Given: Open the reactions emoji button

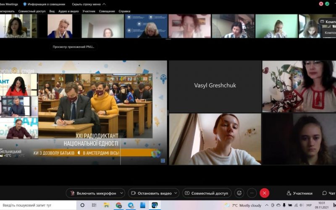Looking at the screenshot, I should pyautogui.click(x=239, y=193).
